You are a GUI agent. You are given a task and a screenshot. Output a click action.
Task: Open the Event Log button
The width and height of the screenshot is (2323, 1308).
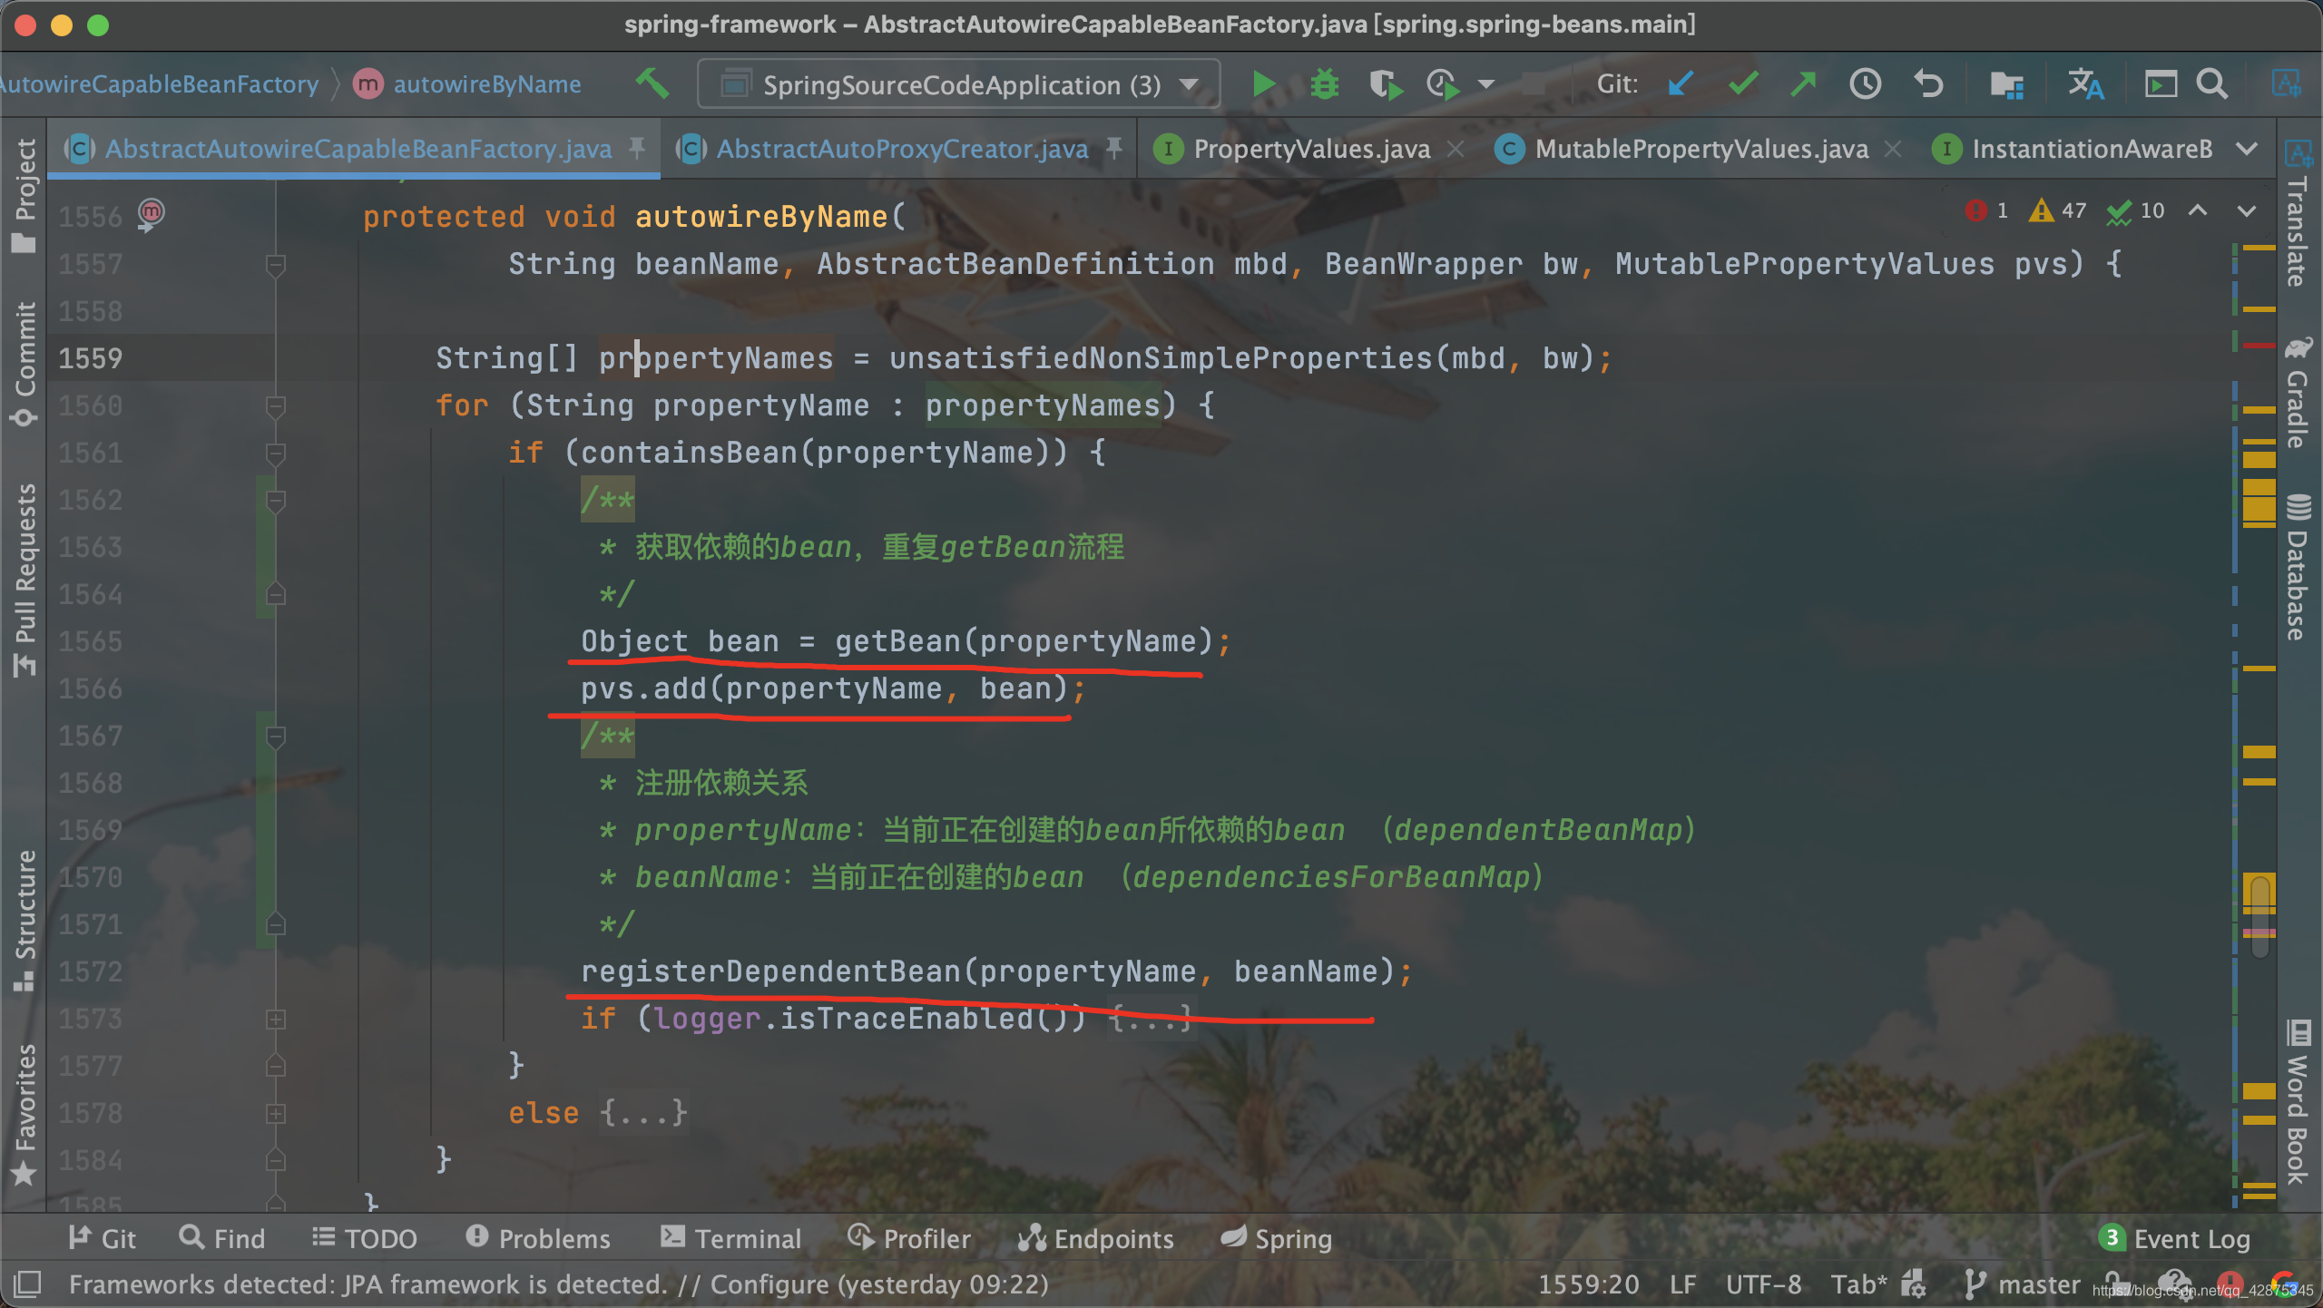coord(2175,1238)
